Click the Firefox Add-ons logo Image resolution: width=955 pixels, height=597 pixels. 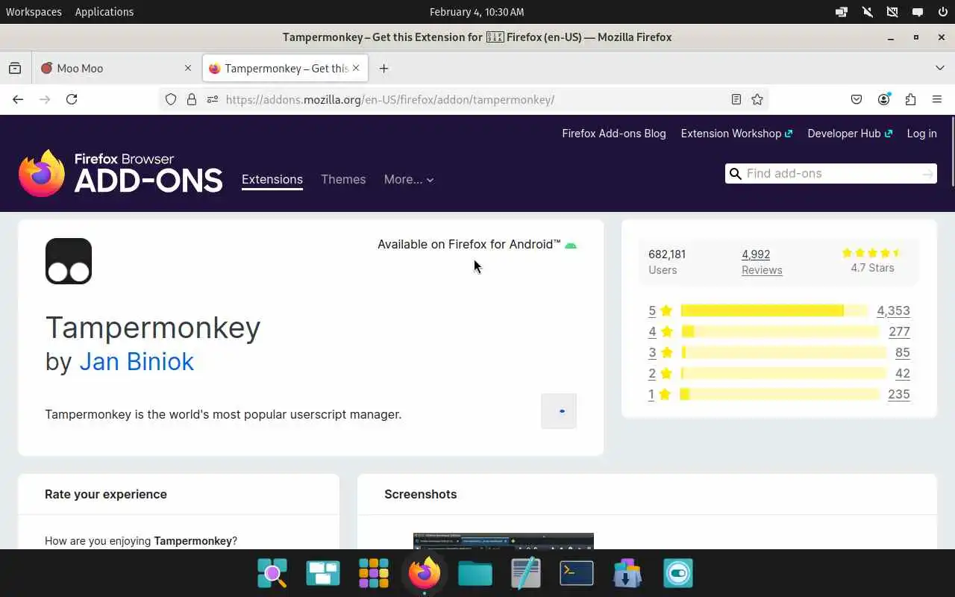pyautogui.click(x=120, y=173)
